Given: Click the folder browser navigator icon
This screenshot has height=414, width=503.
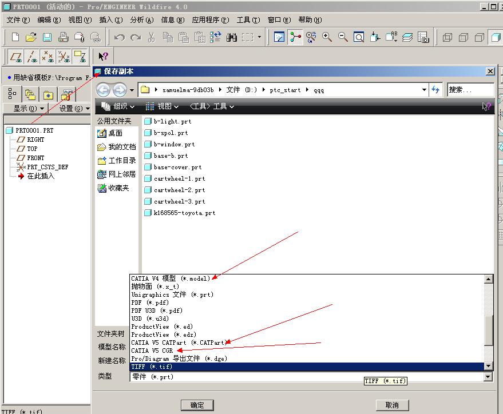Looking at the screenshot, I should point(30,94).
